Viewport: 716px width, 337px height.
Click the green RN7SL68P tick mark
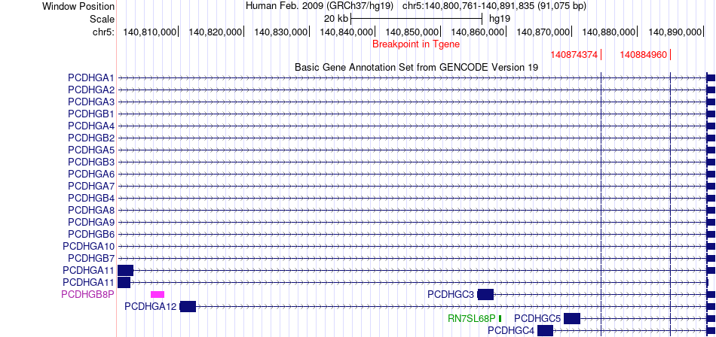click(500, 318)
